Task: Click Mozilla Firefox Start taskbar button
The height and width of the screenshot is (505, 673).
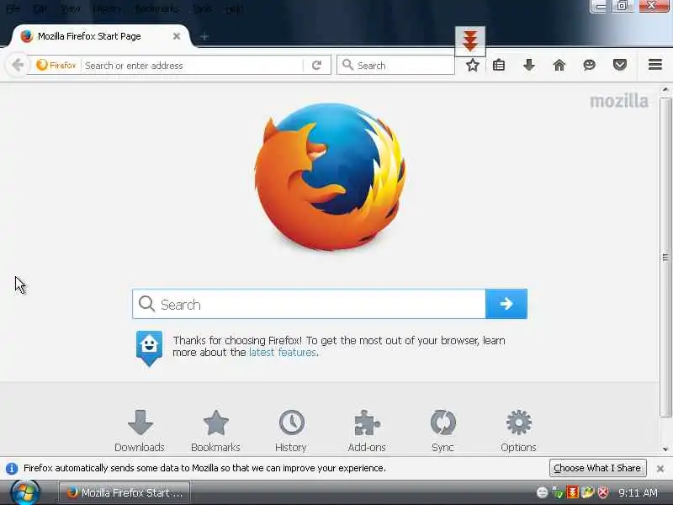Action: (x=124, y=492)
